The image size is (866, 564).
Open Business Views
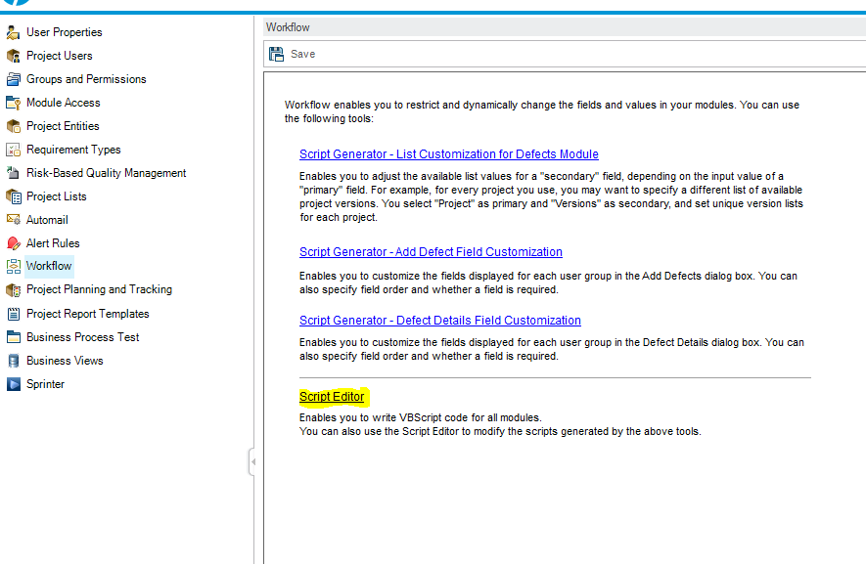pyautogui.click(x=65, y=361)
